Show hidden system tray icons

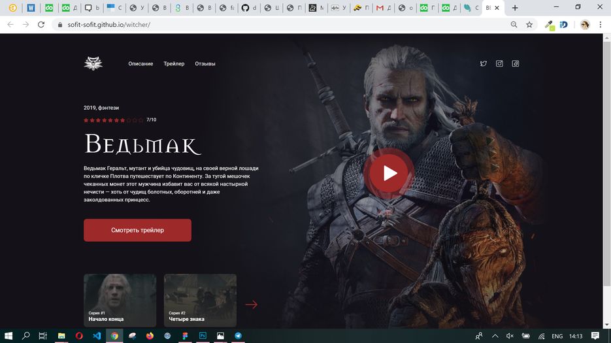pyautogui.click(x=495, y=336)
